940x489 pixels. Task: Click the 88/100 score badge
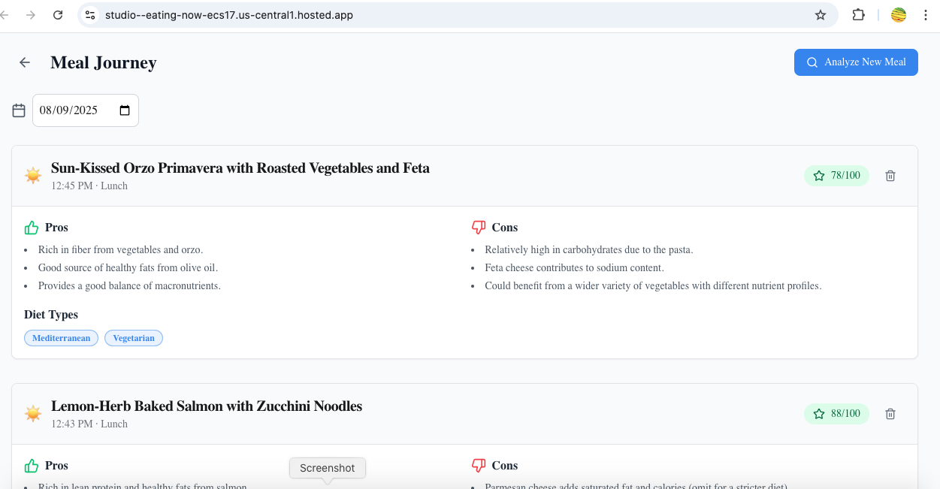click(836, 414)
